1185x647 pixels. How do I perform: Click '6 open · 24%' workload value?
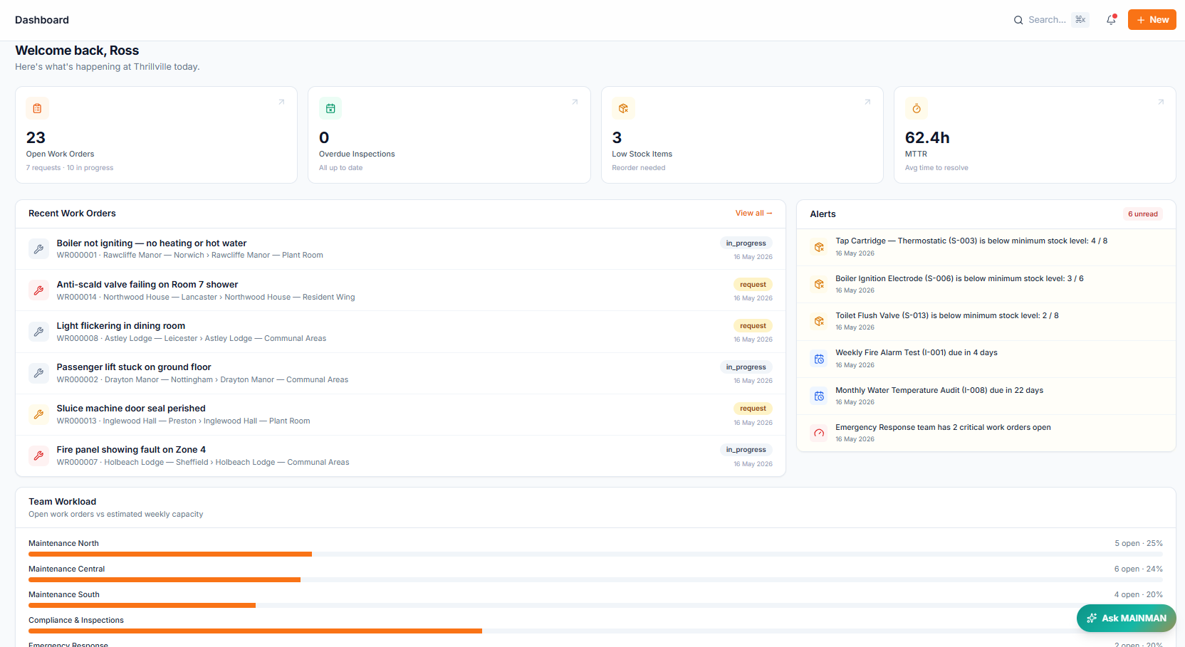[1139, 569]
